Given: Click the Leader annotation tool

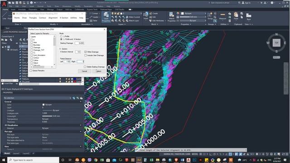Looking at the screenshot, I should pyautogui.click(x=94, y=17).
